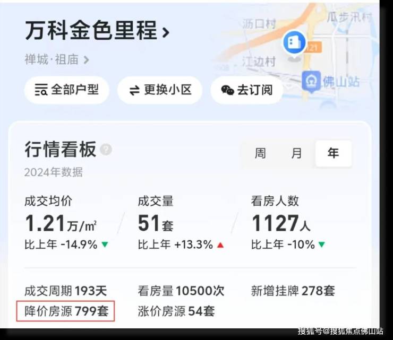Click the 比上年 -10% change text
This screenshot has height=340, width=393.
click(283, 245)
